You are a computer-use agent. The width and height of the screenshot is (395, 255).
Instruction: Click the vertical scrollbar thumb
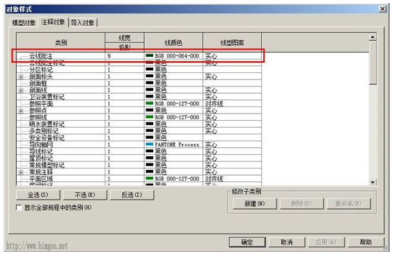[x=373, y=63]
